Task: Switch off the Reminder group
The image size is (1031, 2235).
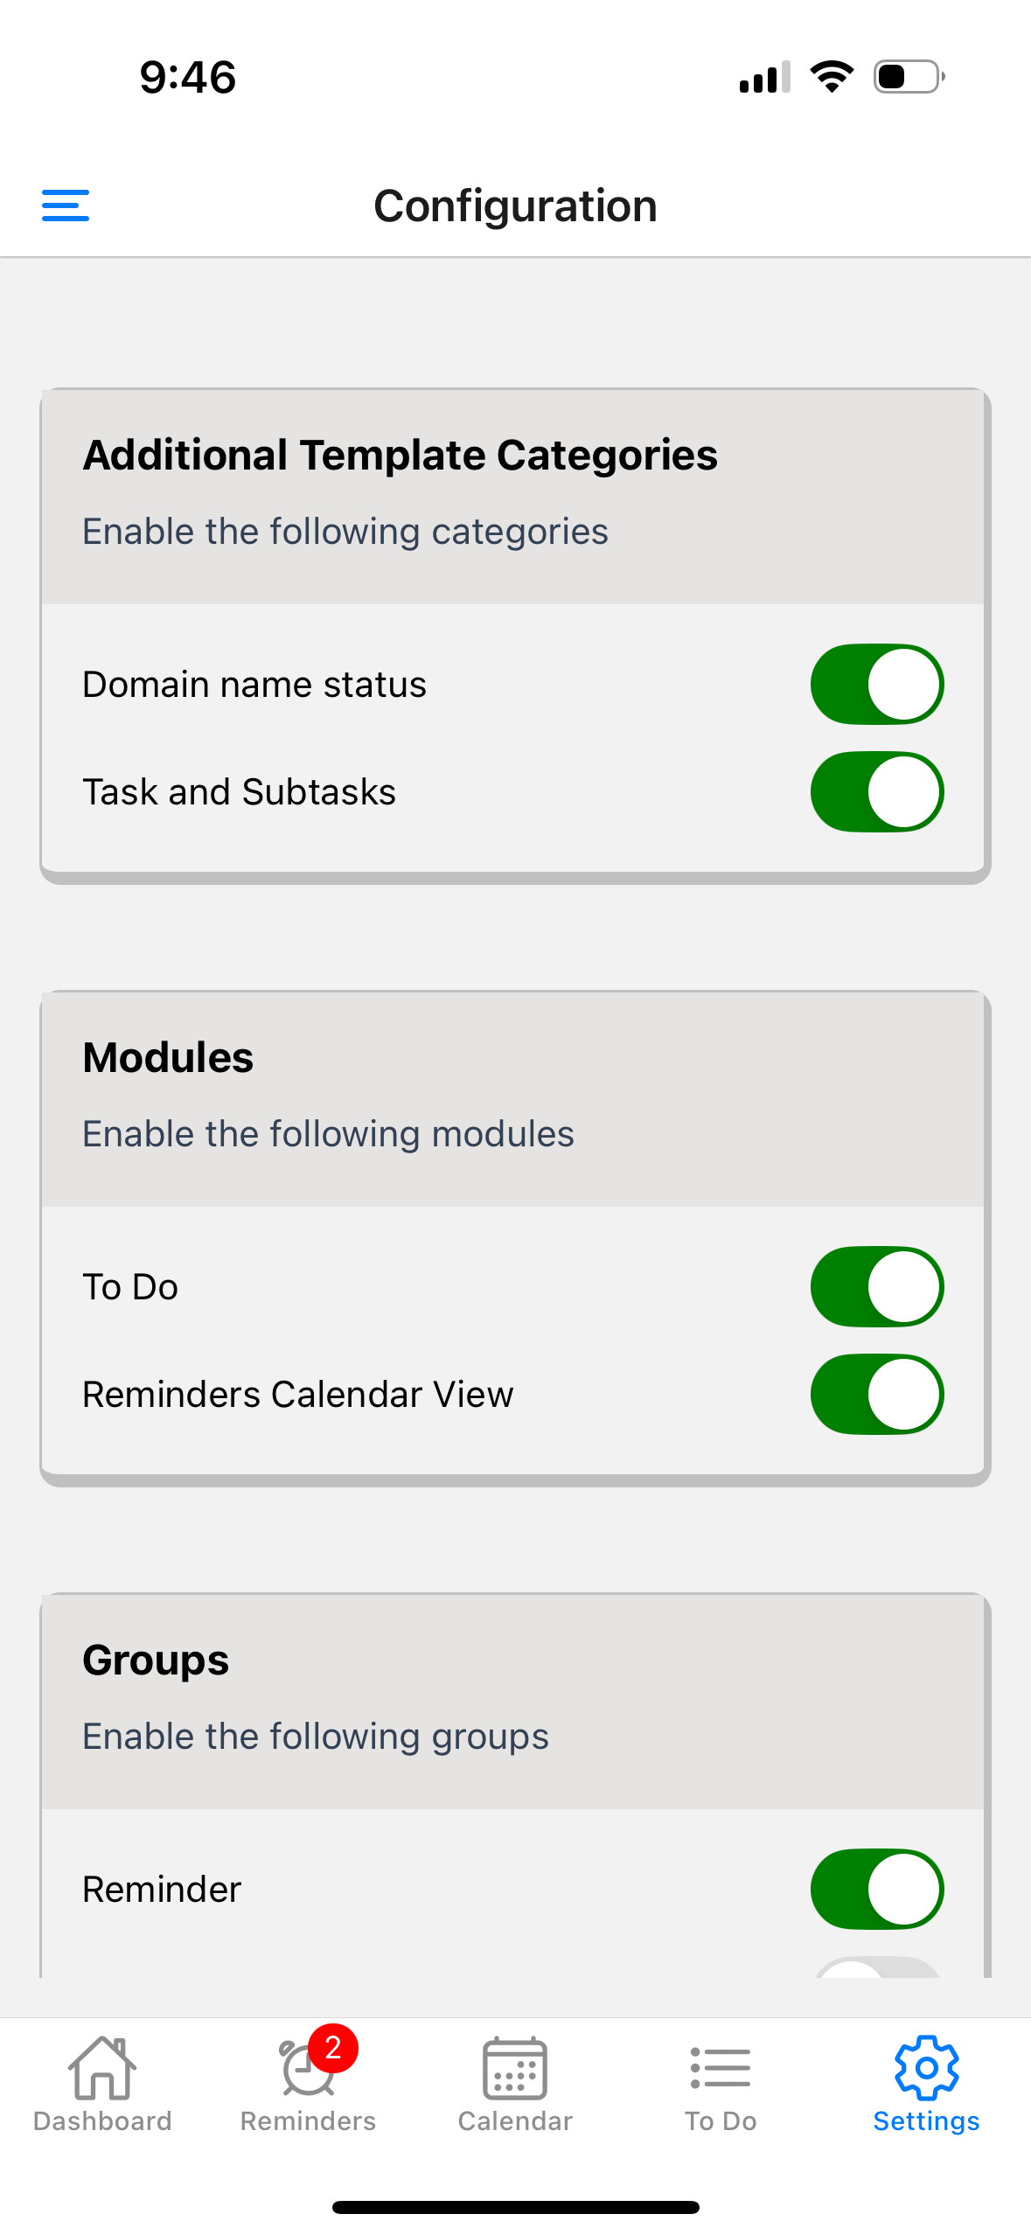Action: [x=876, y=1890]
